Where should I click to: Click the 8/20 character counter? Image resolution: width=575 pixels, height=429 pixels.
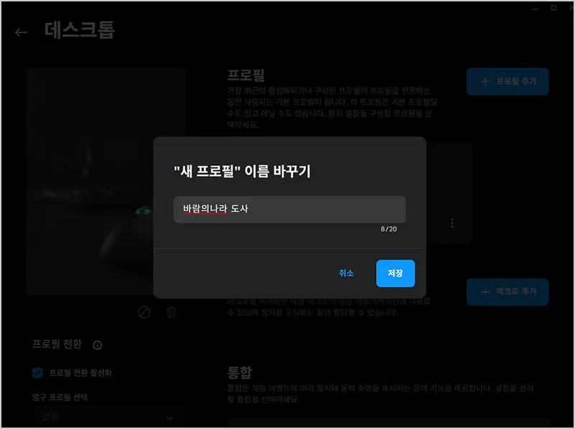388,229
